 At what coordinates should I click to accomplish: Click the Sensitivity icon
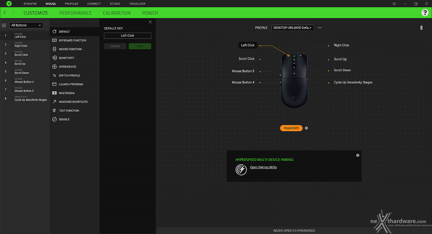[x=54, y=58]
